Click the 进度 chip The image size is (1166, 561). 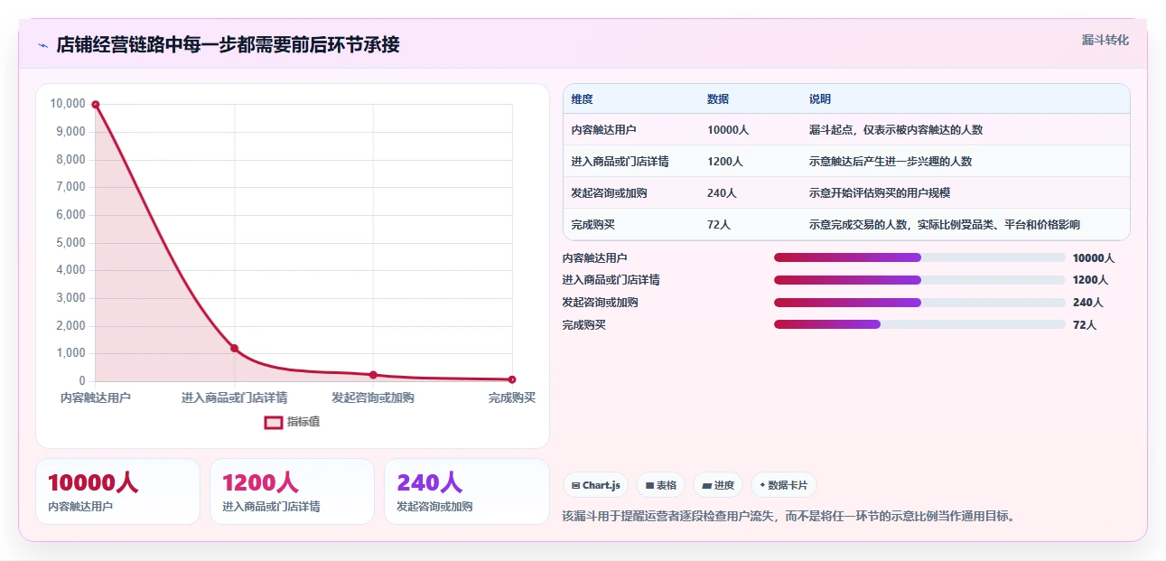[x=718, y=485]
